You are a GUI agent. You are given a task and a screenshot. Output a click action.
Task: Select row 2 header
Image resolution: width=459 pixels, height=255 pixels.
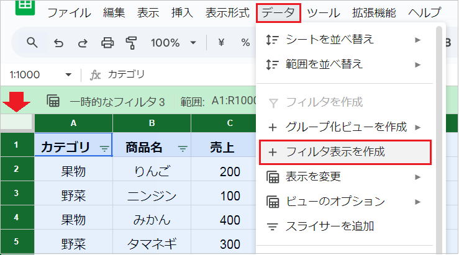pyautogui.click(x=17, y=169)
